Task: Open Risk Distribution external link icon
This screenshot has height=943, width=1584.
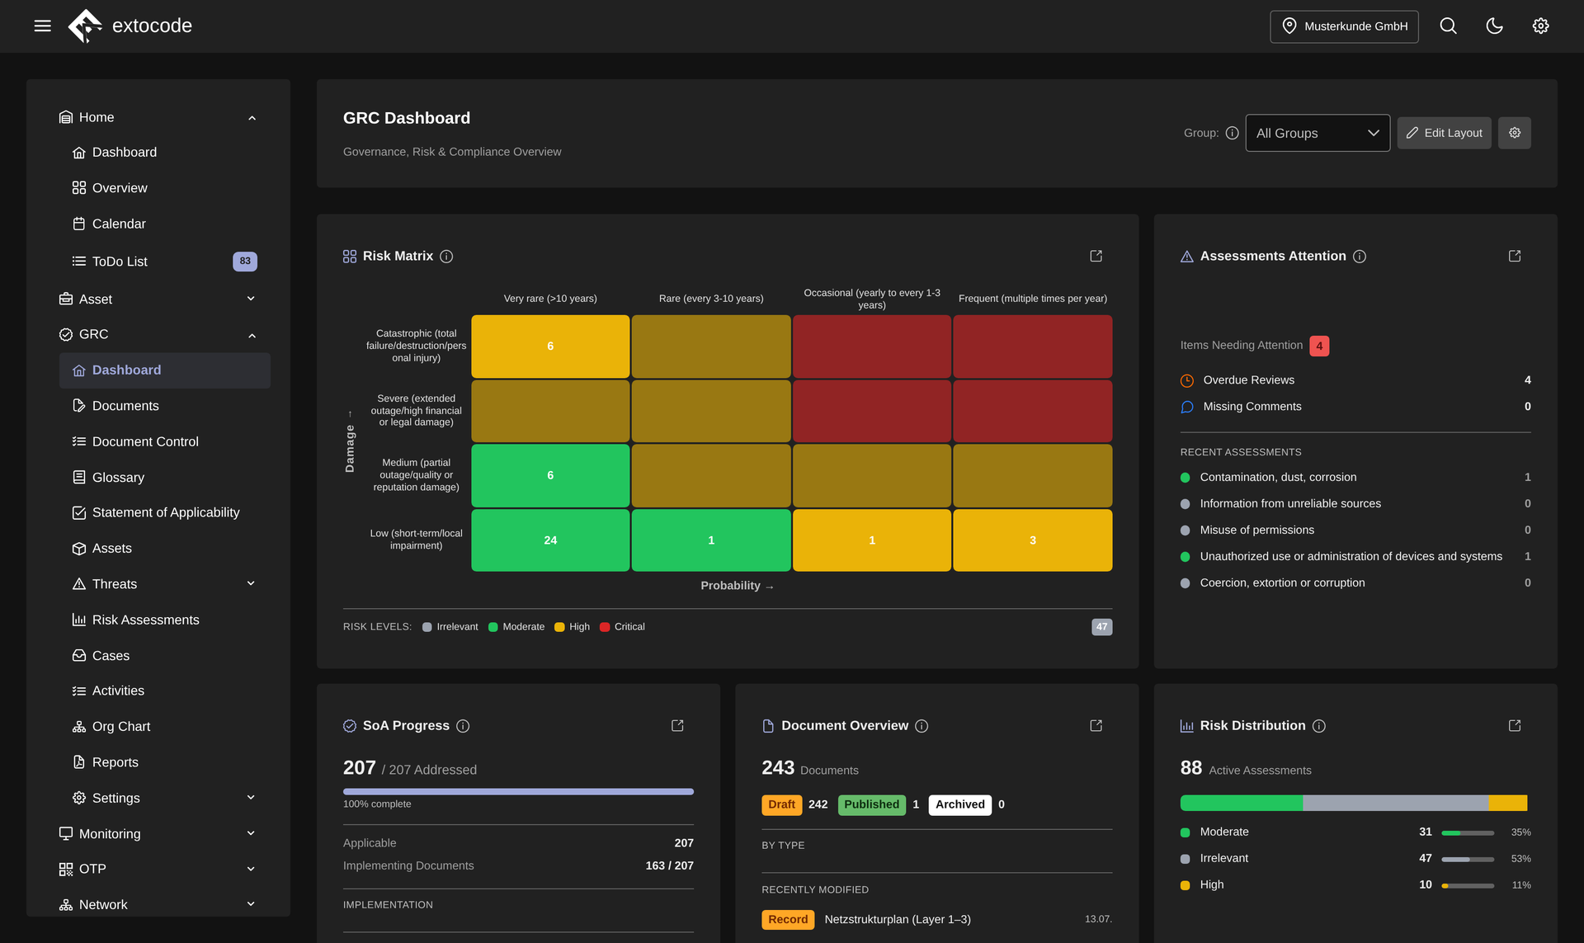Action: click(x=1515, y=725)
